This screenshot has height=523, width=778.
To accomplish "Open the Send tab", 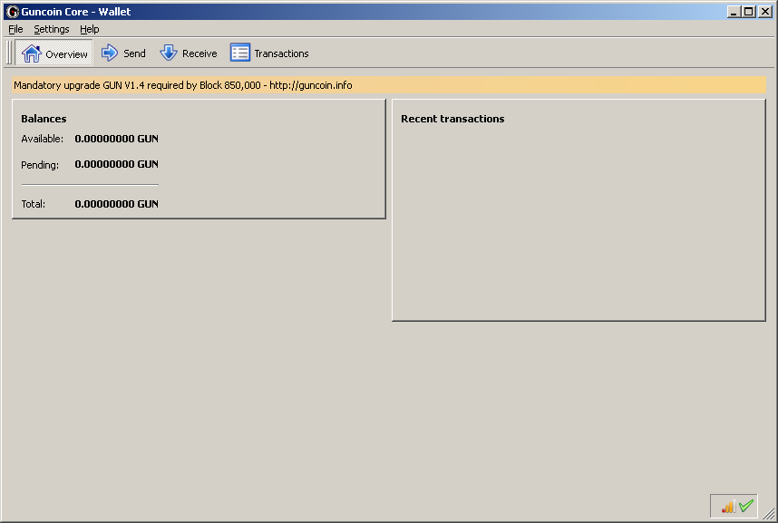I will (123, 53).
